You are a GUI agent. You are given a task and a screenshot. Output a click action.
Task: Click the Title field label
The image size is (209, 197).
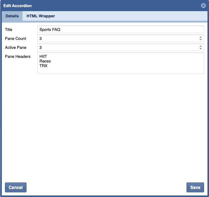click(9, 30)
